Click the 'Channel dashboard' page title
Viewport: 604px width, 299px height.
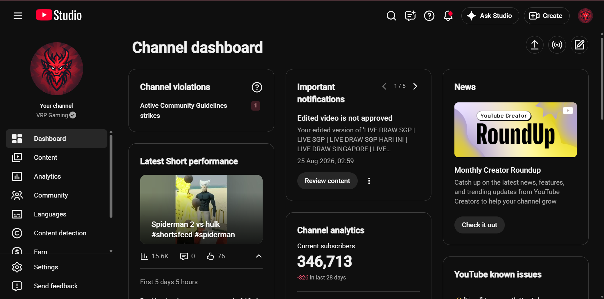point(197,48)
